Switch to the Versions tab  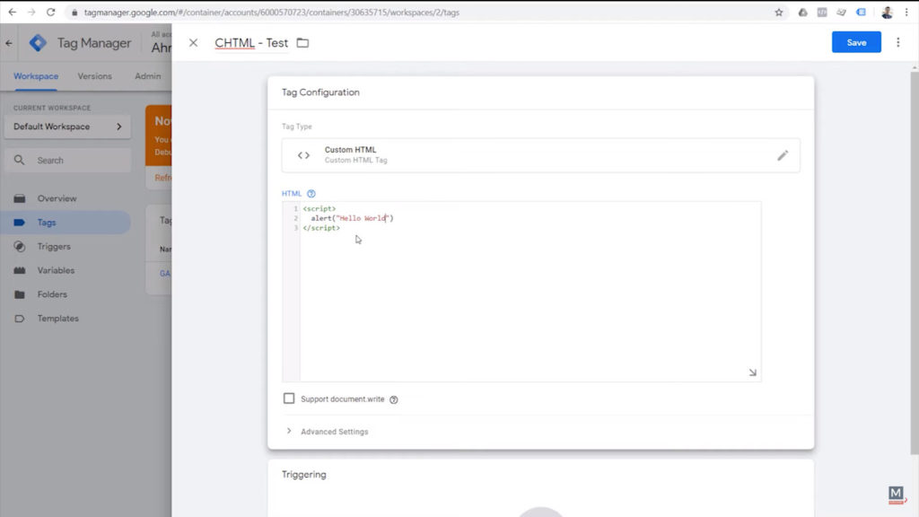pos(94,76)
